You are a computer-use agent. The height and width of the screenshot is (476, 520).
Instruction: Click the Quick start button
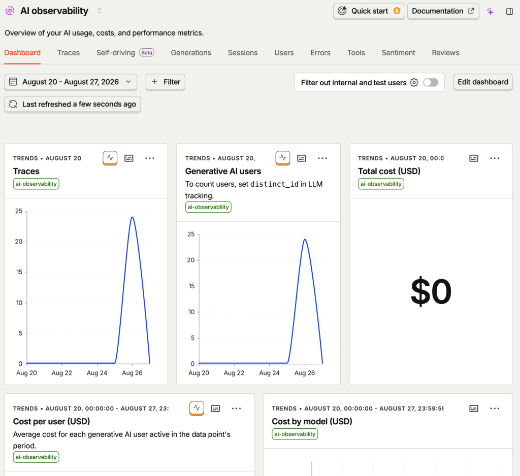point(369,11)
